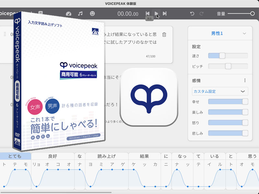Screen dimensions: 259x194
Task: Open the speed gauge settings icon
Action: pyautogui.click(x=69, y=14)
